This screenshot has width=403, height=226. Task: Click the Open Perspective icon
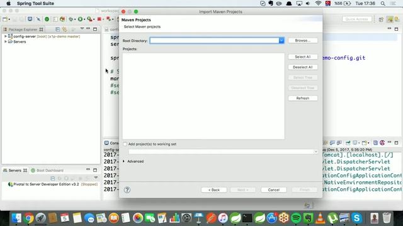[381, 19]
